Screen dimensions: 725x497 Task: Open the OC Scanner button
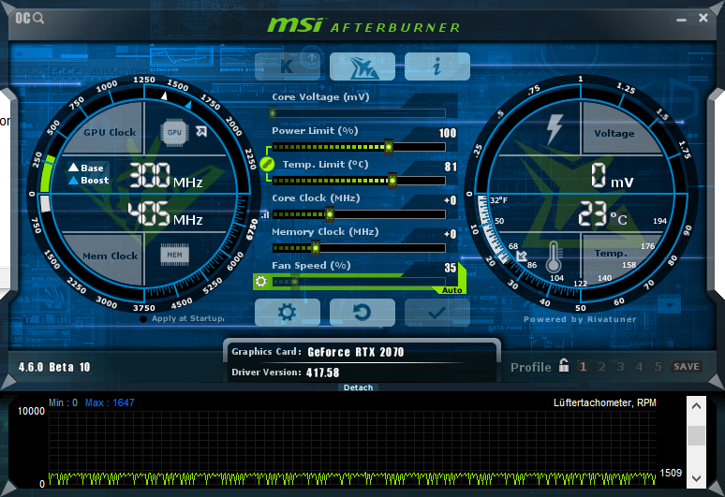pos(30,18)
